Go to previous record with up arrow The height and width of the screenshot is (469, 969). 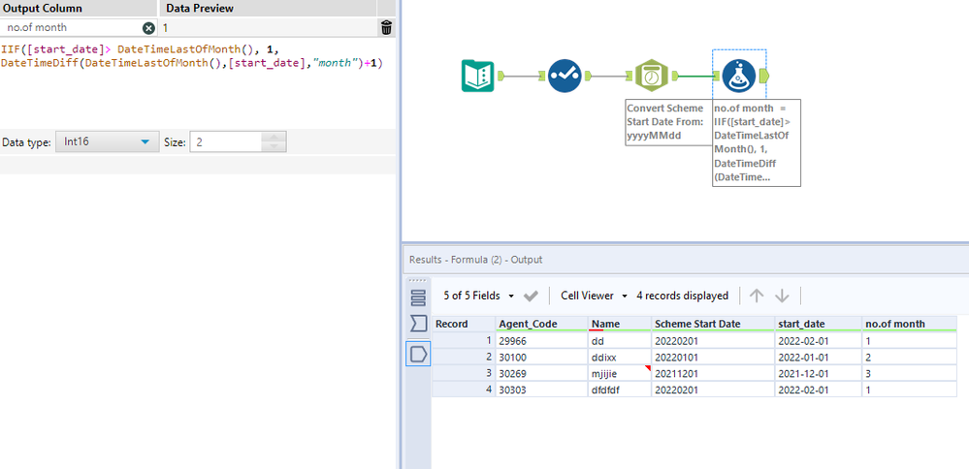pyautogui.click(x=757, y=296)
